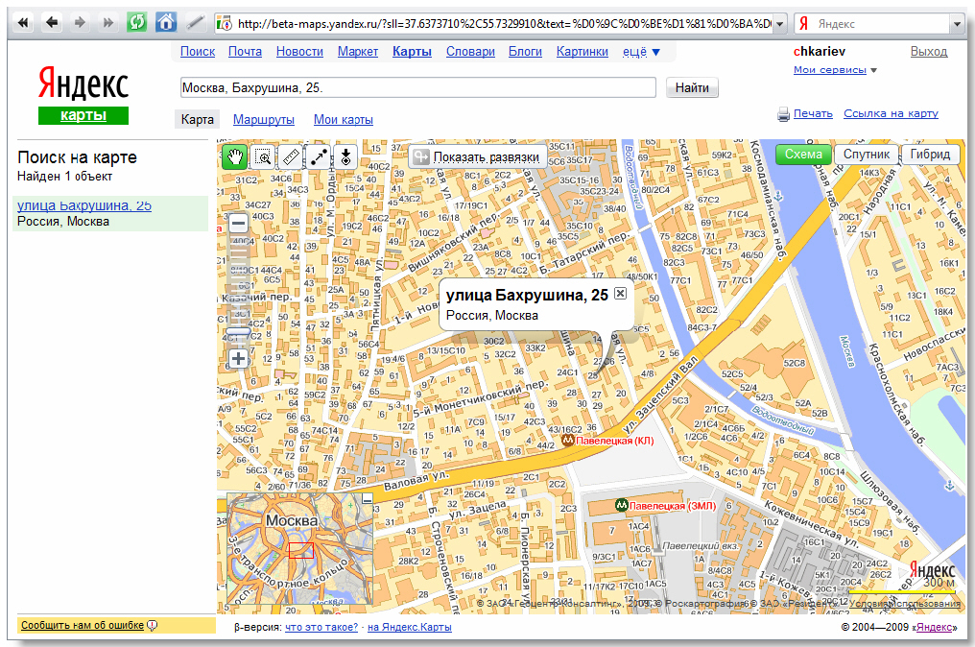Click the Найти search button

pos(692,87)
